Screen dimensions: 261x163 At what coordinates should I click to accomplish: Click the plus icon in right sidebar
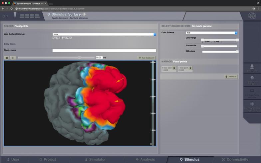click(252, 104)
